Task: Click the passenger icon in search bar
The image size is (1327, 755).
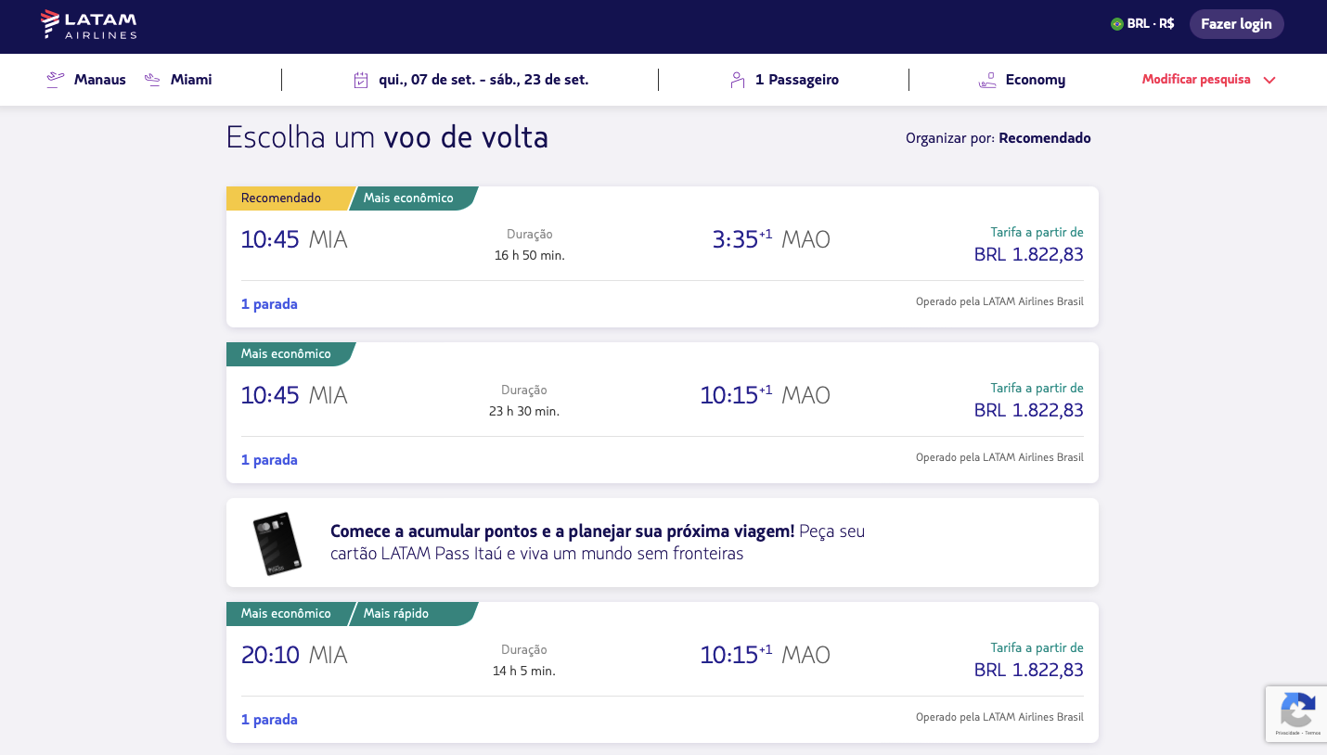Action: click(x=738, y=80)
